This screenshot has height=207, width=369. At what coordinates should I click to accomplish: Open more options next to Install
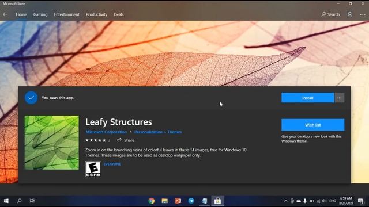[340, 98]
